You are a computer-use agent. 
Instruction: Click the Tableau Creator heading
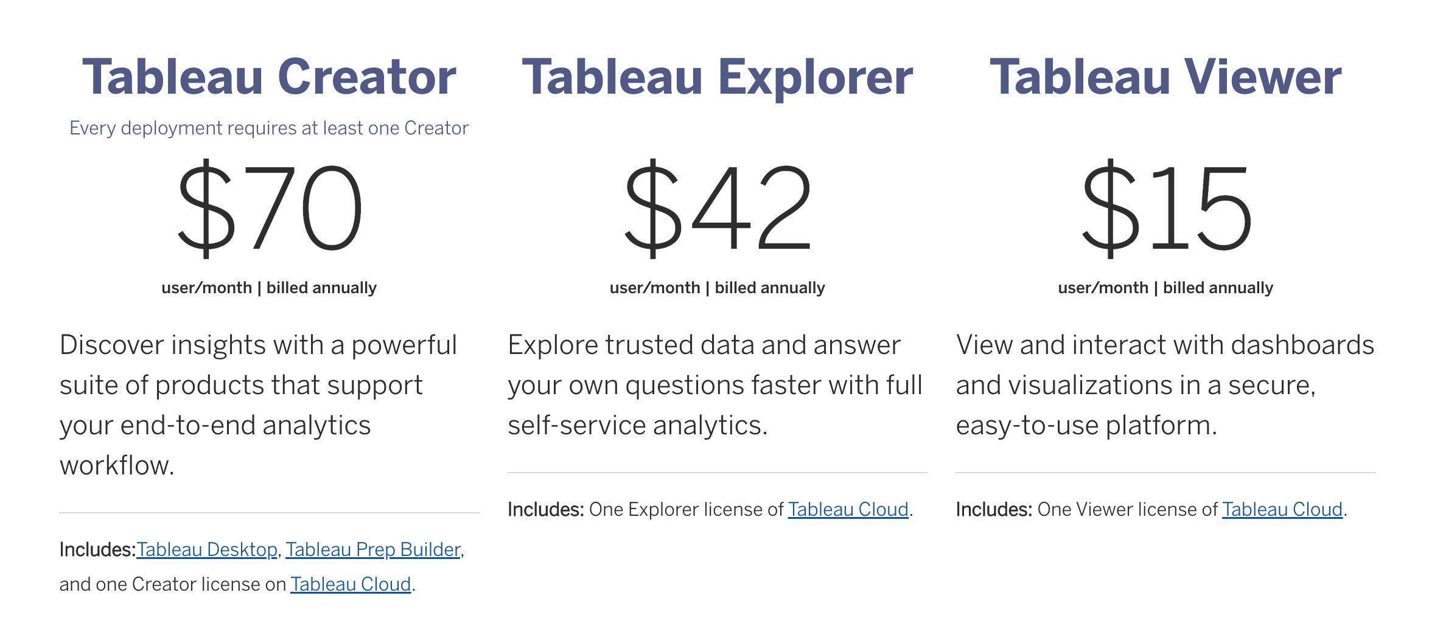[269, 77]
